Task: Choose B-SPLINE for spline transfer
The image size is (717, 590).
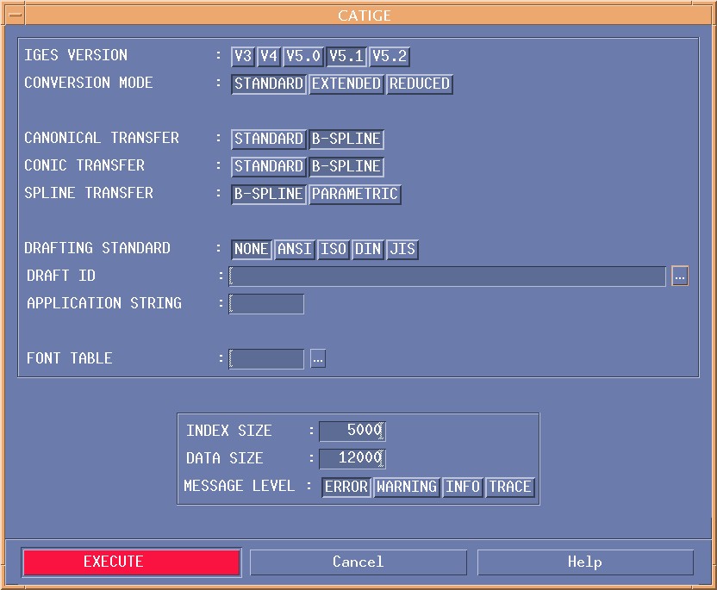Action: (x=268, y=194)
